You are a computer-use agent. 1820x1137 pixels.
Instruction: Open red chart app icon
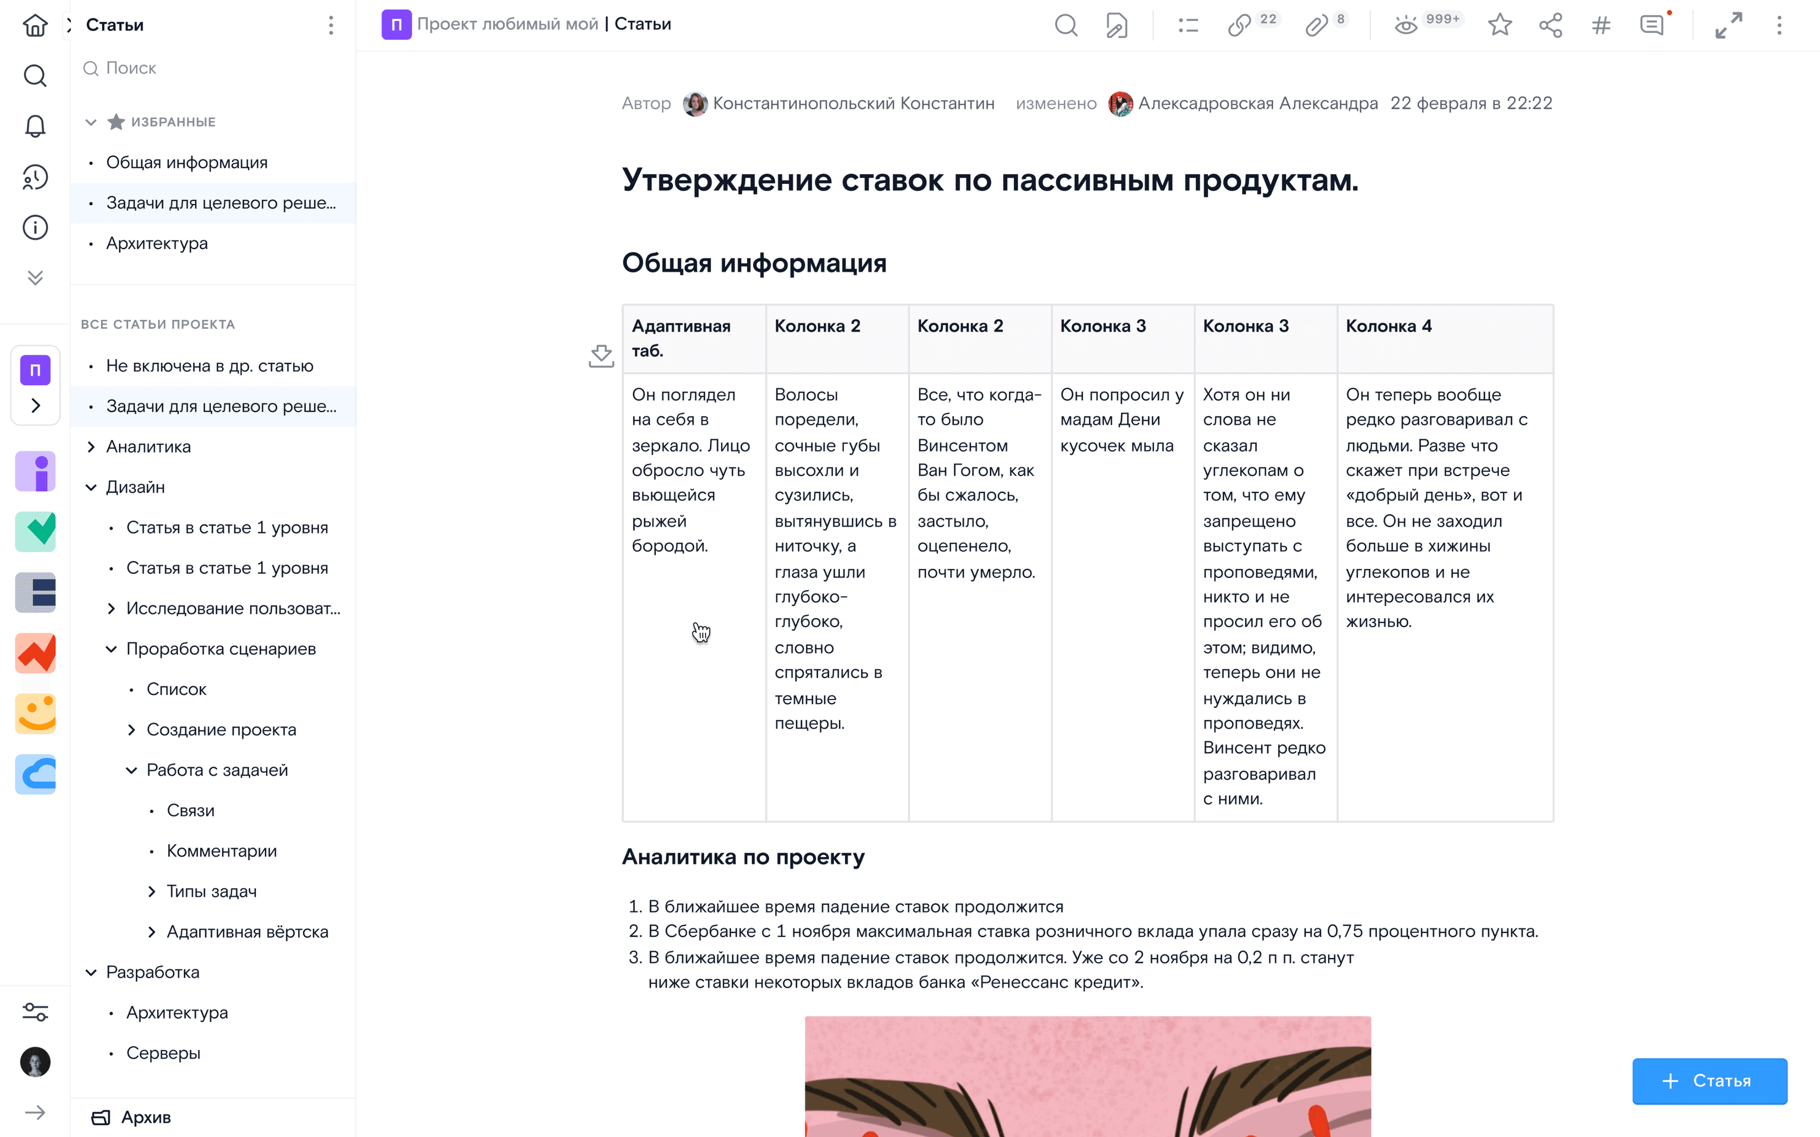click(36, 653)
